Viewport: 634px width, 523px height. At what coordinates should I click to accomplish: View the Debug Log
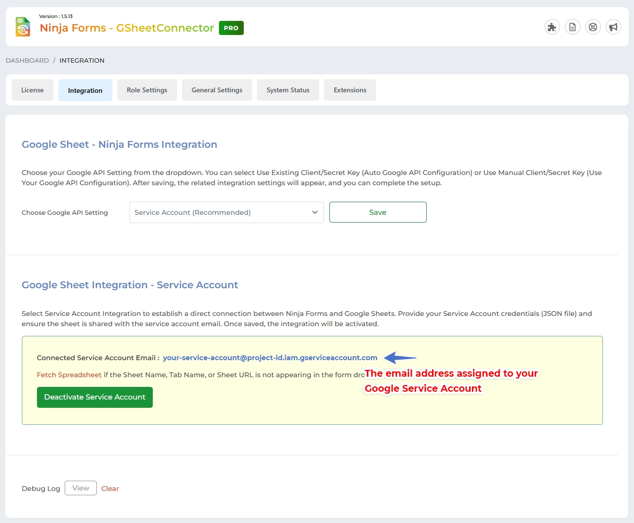pyautogui.click(x=81, y=488)
